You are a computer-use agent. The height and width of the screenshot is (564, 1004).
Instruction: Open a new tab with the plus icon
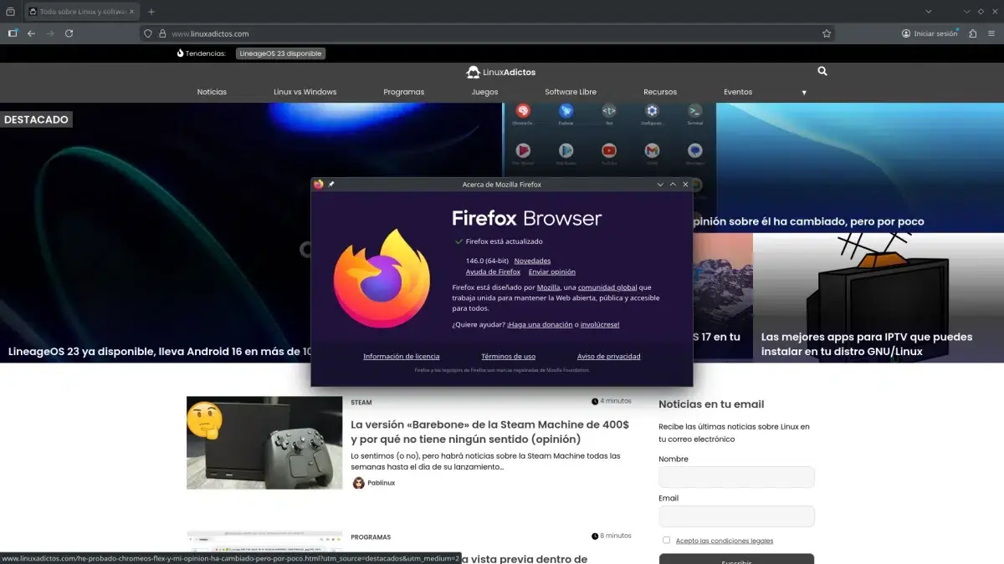pyautogui.click(x=149, y=12)
